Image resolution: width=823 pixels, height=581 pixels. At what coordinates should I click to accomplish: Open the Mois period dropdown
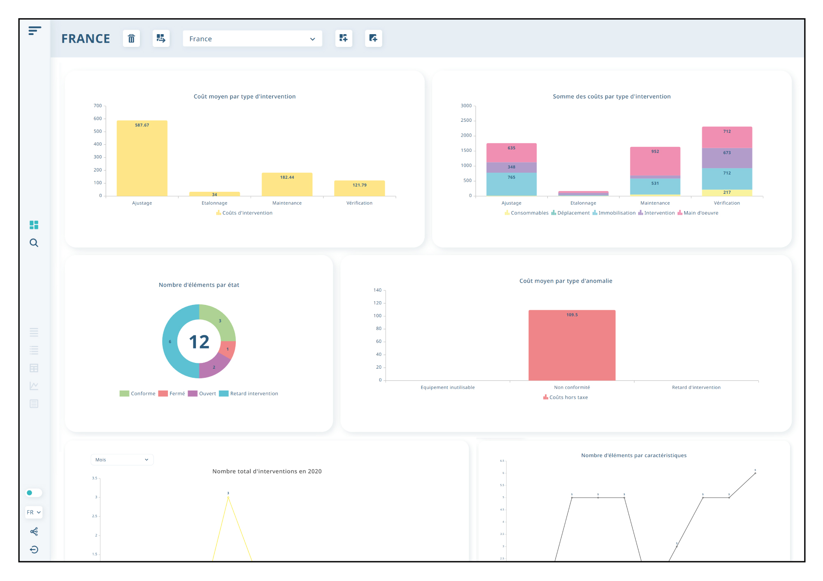pyautogui.click(x=122, y=460)
